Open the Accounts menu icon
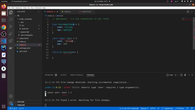The width and height of the screenshot is (195, 110). pos(11,96)
